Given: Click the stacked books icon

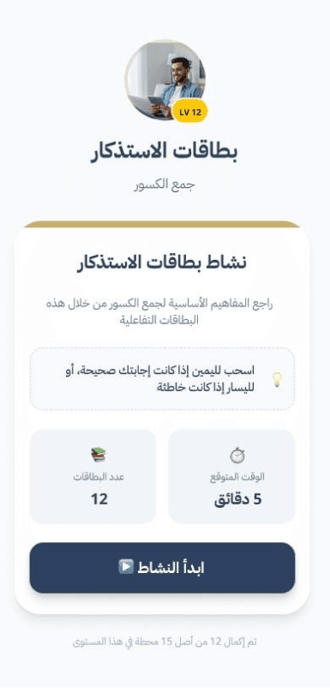Looking at the screenshot, I should (x=99, y=455).
